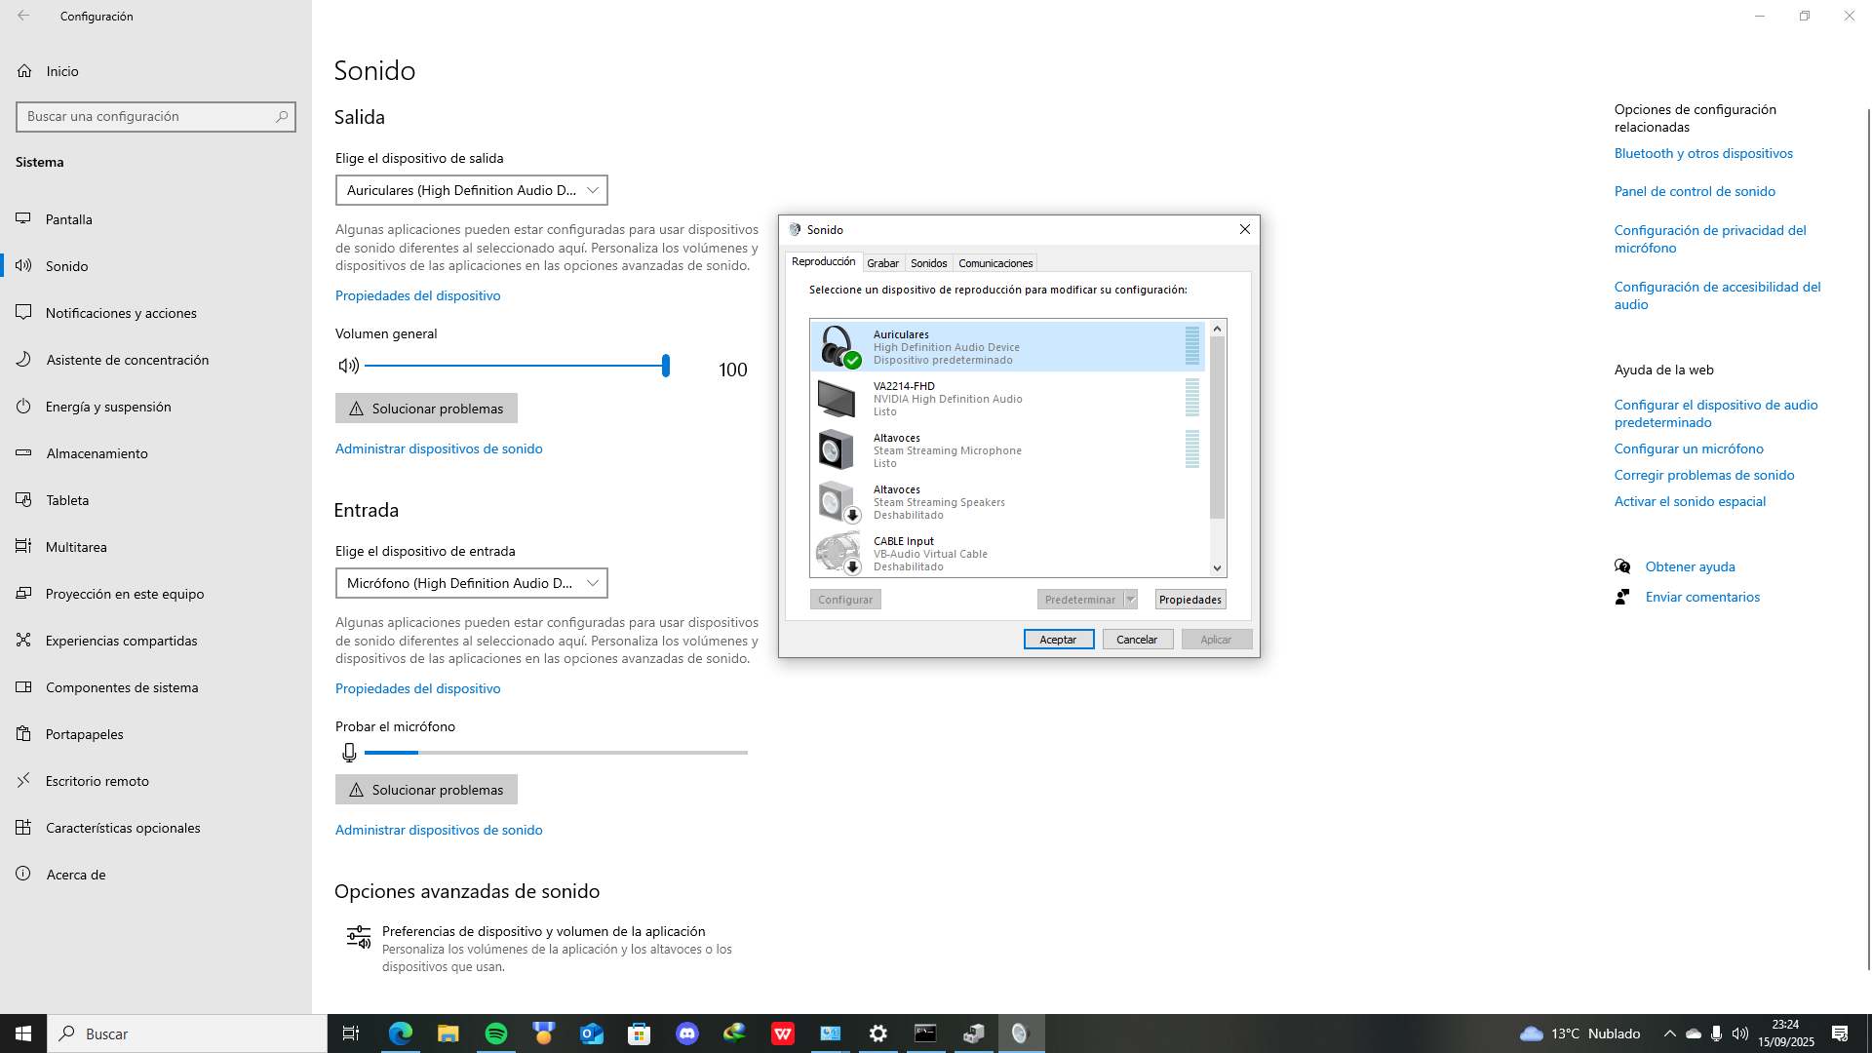Image resolution: width=1872 pixels, height=1053 pixels.
Task: Select the CABLE Input device icon
Action: [x=838, y=553]
